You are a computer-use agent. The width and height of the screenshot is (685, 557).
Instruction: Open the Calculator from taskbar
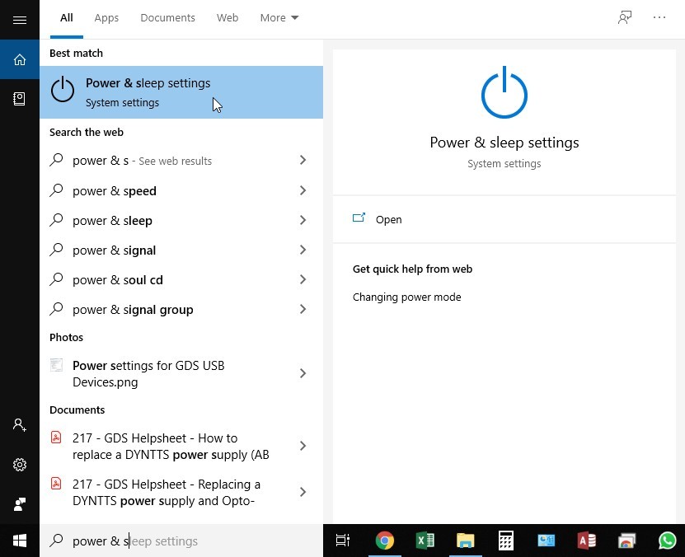pyautogui.click(x=505, y=541)
